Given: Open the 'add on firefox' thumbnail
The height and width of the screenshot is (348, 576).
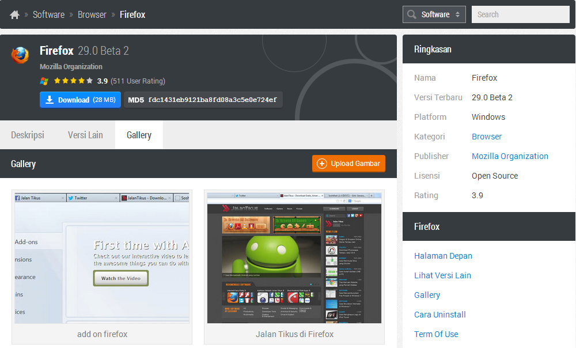Looking at the screenshot, I should pyautogui.click(x=102, y=258).
